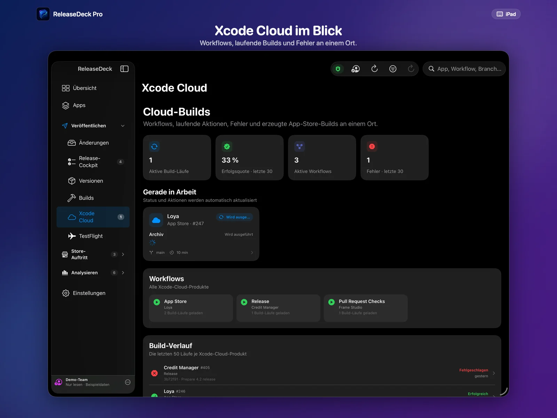This screenshot has width=557, height=418.
Task: Open Builds in the sidebar
Action: [x=93, y=198]
